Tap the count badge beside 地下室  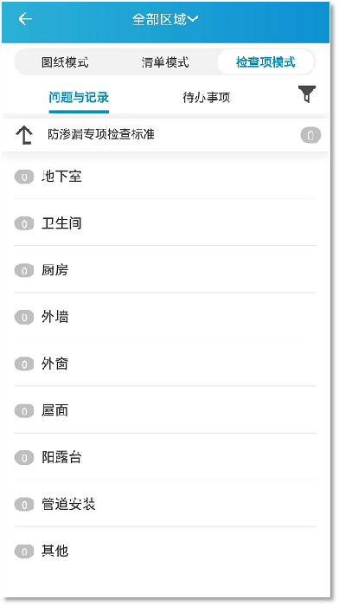click(x=24, y=177)
